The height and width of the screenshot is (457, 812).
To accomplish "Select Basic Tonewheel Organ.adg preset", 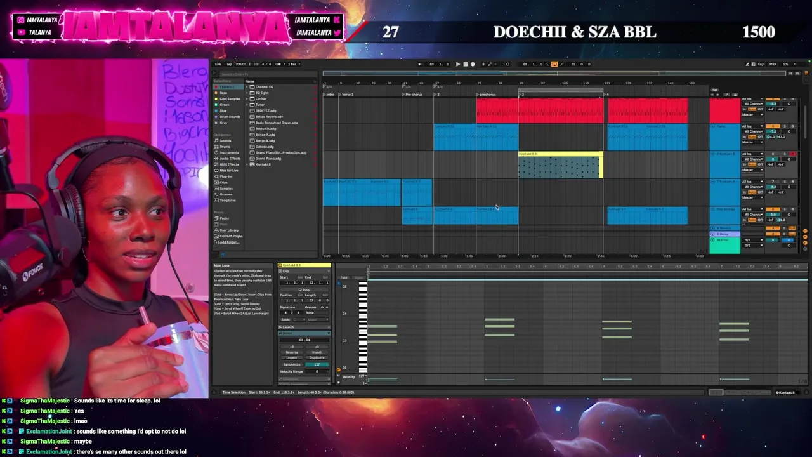I will click(277, 123).
